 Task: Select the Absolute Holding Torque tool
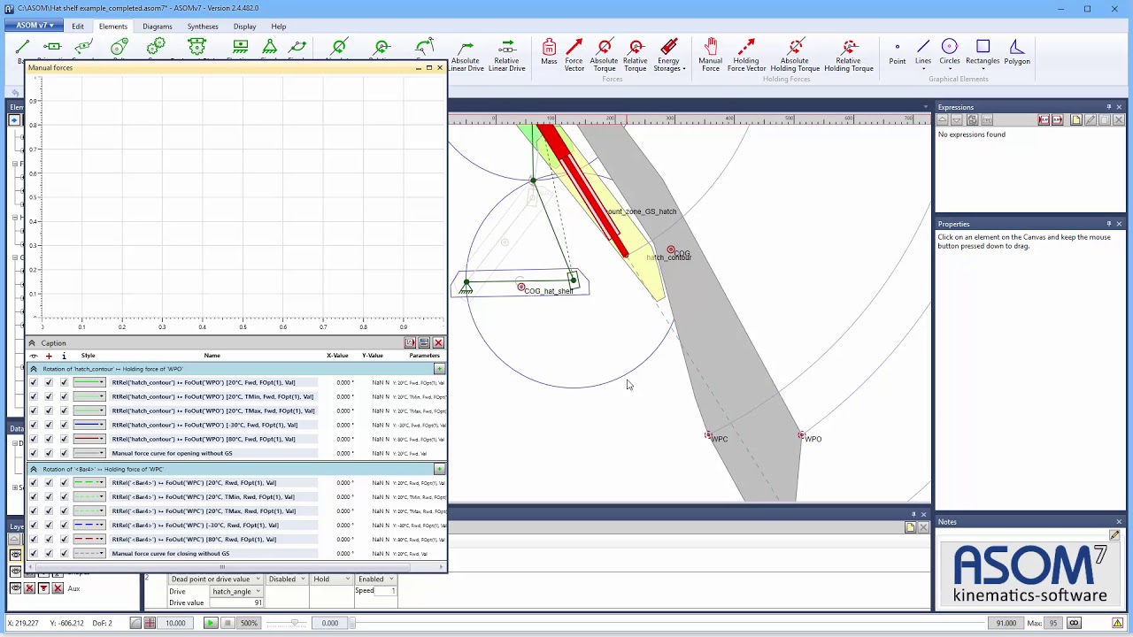tap(795, 55)
